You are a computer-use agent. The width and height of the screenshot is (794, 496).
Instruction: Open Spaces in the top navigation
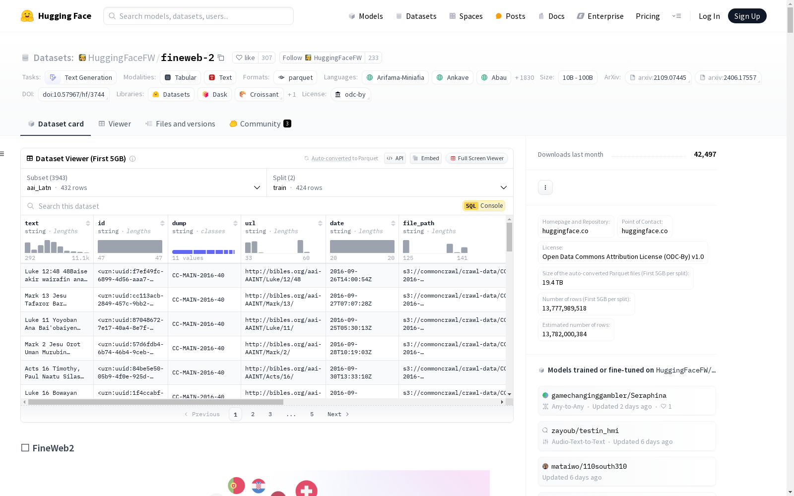pos(466,16)
